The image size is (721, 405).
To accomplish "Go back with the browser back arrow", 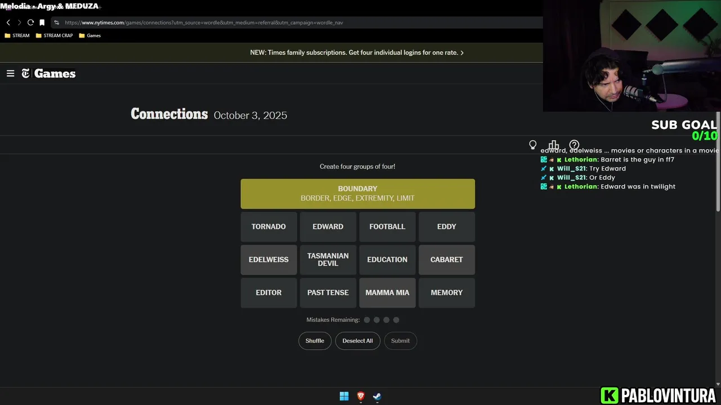I will click(8, 22).
